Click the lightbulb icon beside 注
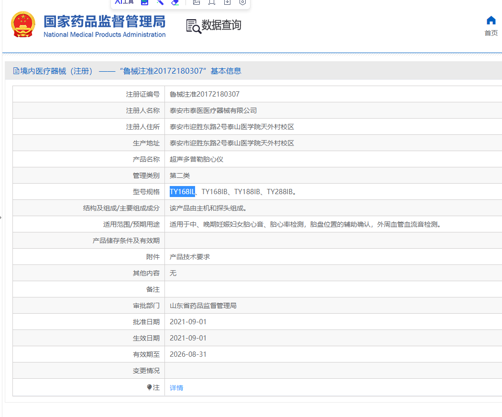502x417 pixels. coord(149,387)
